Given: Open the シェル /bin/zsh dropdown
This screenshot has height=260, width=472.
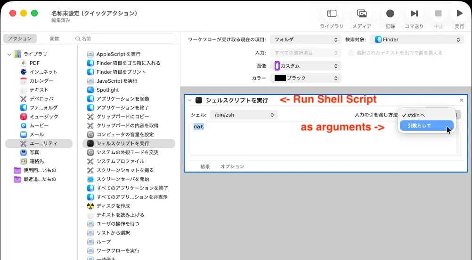Looking at the screenshot, I should point(244,115).
